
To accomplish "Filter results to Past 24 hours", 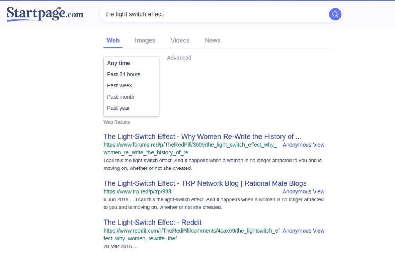I will 123,74.
